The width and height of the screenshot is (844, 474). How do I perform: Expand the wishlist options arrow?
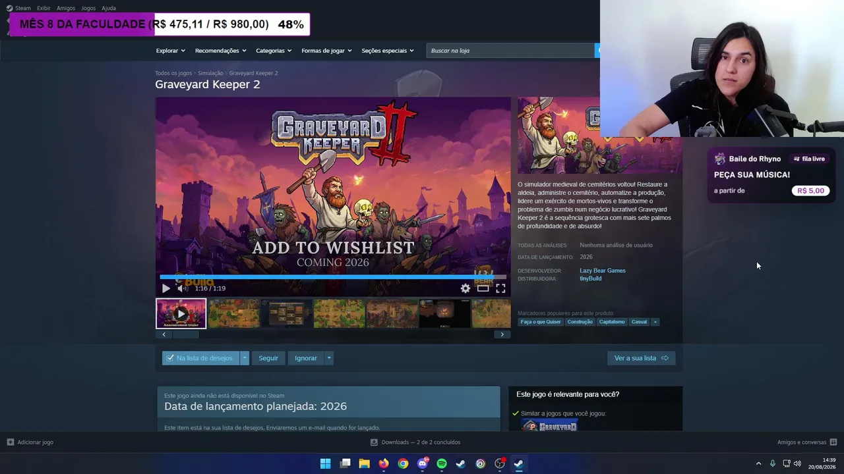[245, 358]
